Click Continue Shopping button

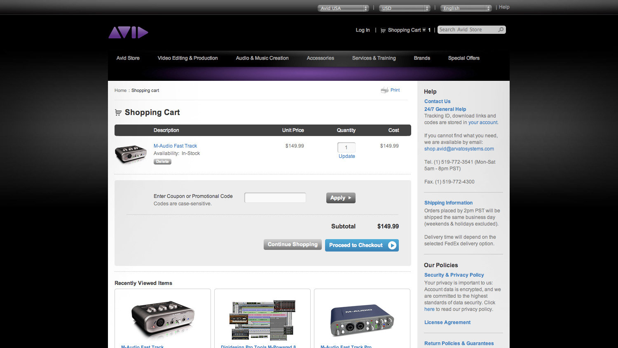click(x=293, y=245)
